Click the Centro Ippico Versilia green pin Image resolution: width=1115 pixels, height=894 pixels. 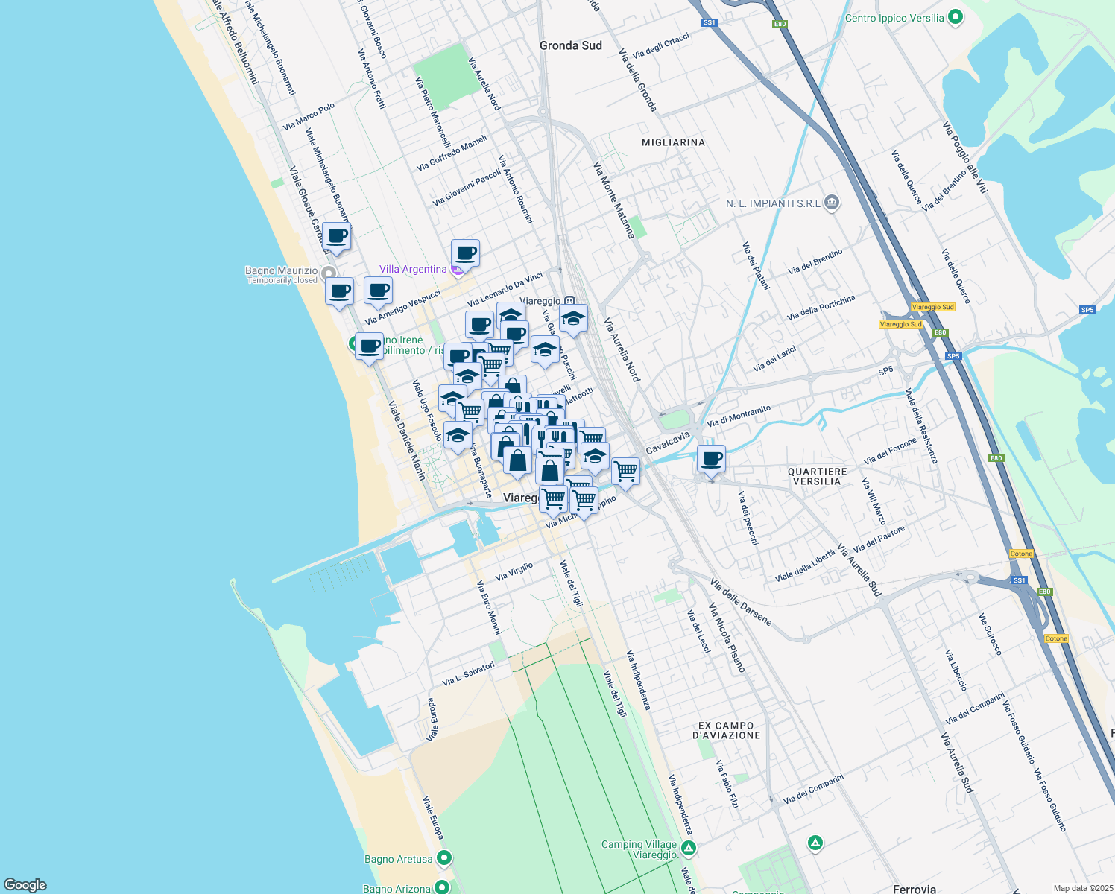[x=956, y=16]
